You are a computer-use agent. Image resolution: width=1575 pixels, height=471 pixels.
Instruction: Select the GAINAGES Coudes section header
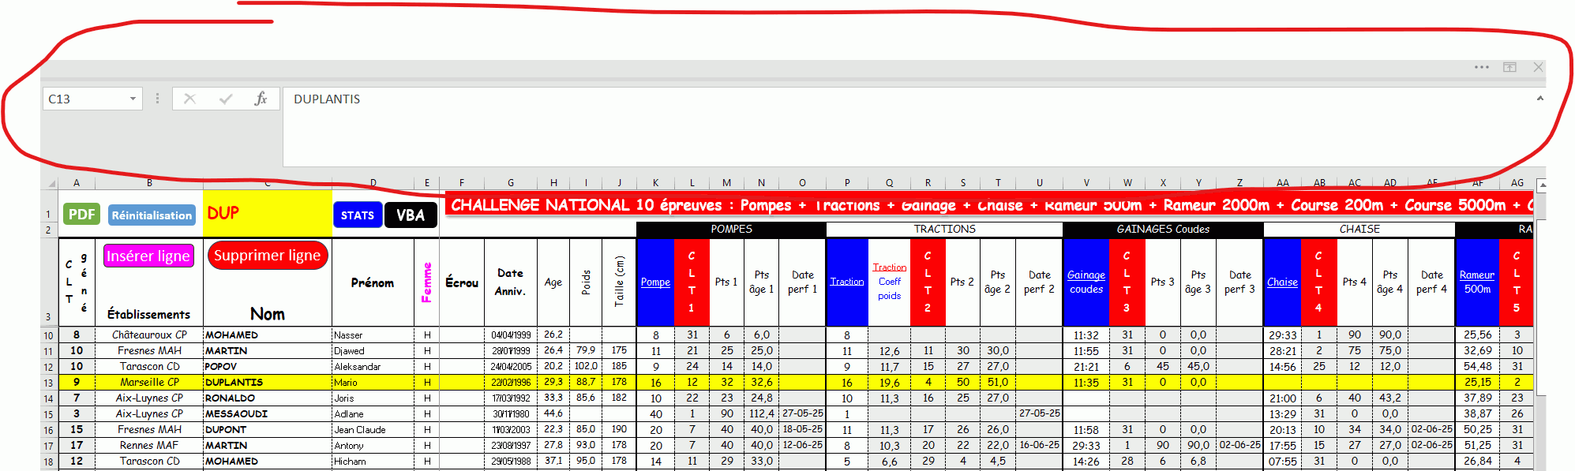(x=1163, y=229)
